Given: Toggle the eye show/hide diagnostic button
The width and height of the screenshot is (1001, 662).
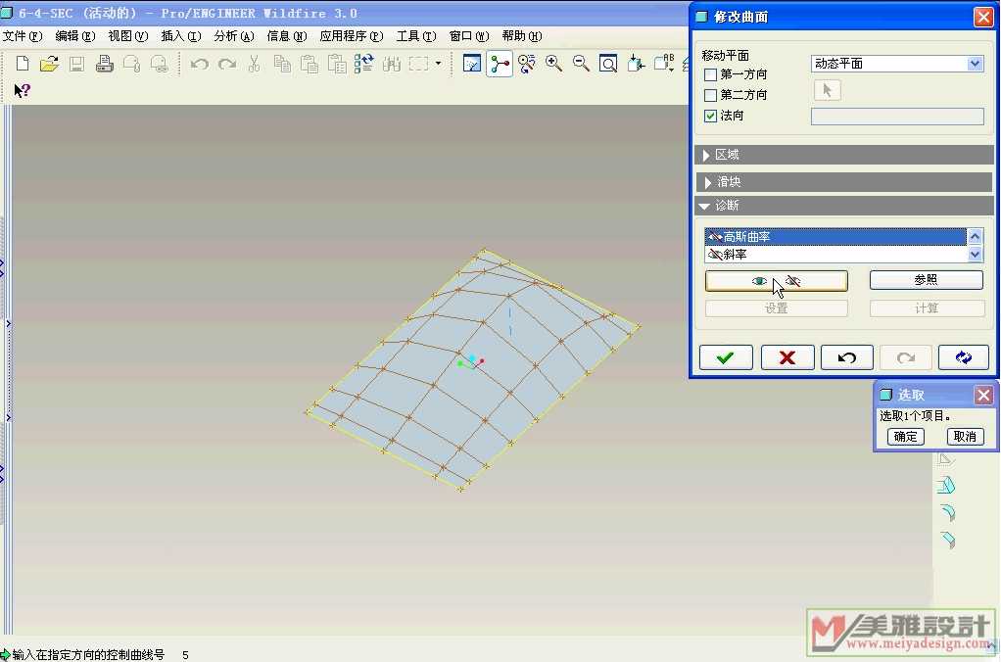Looking at the screenshot, I should tap(777, 281).
